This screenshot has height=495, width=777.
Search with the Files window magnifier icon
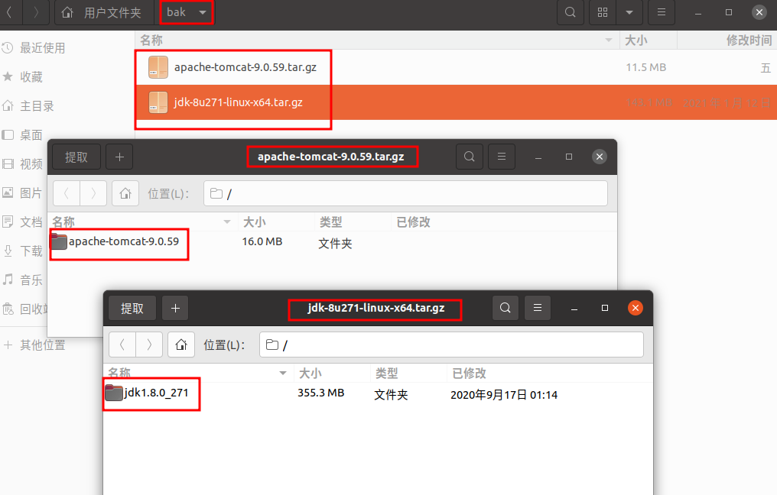pos(571,12)
